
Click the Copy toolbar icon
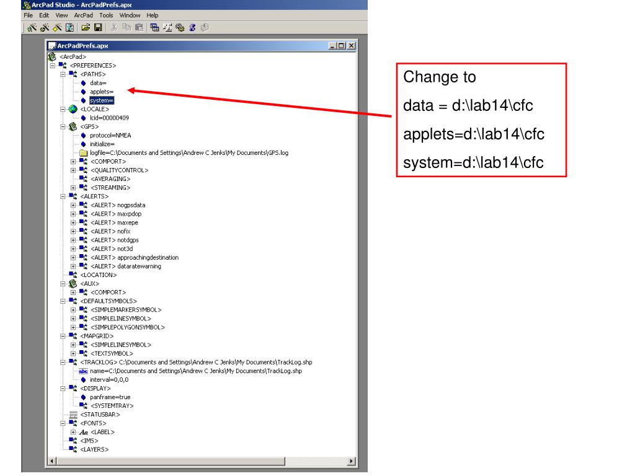click(x=127, y=27)
